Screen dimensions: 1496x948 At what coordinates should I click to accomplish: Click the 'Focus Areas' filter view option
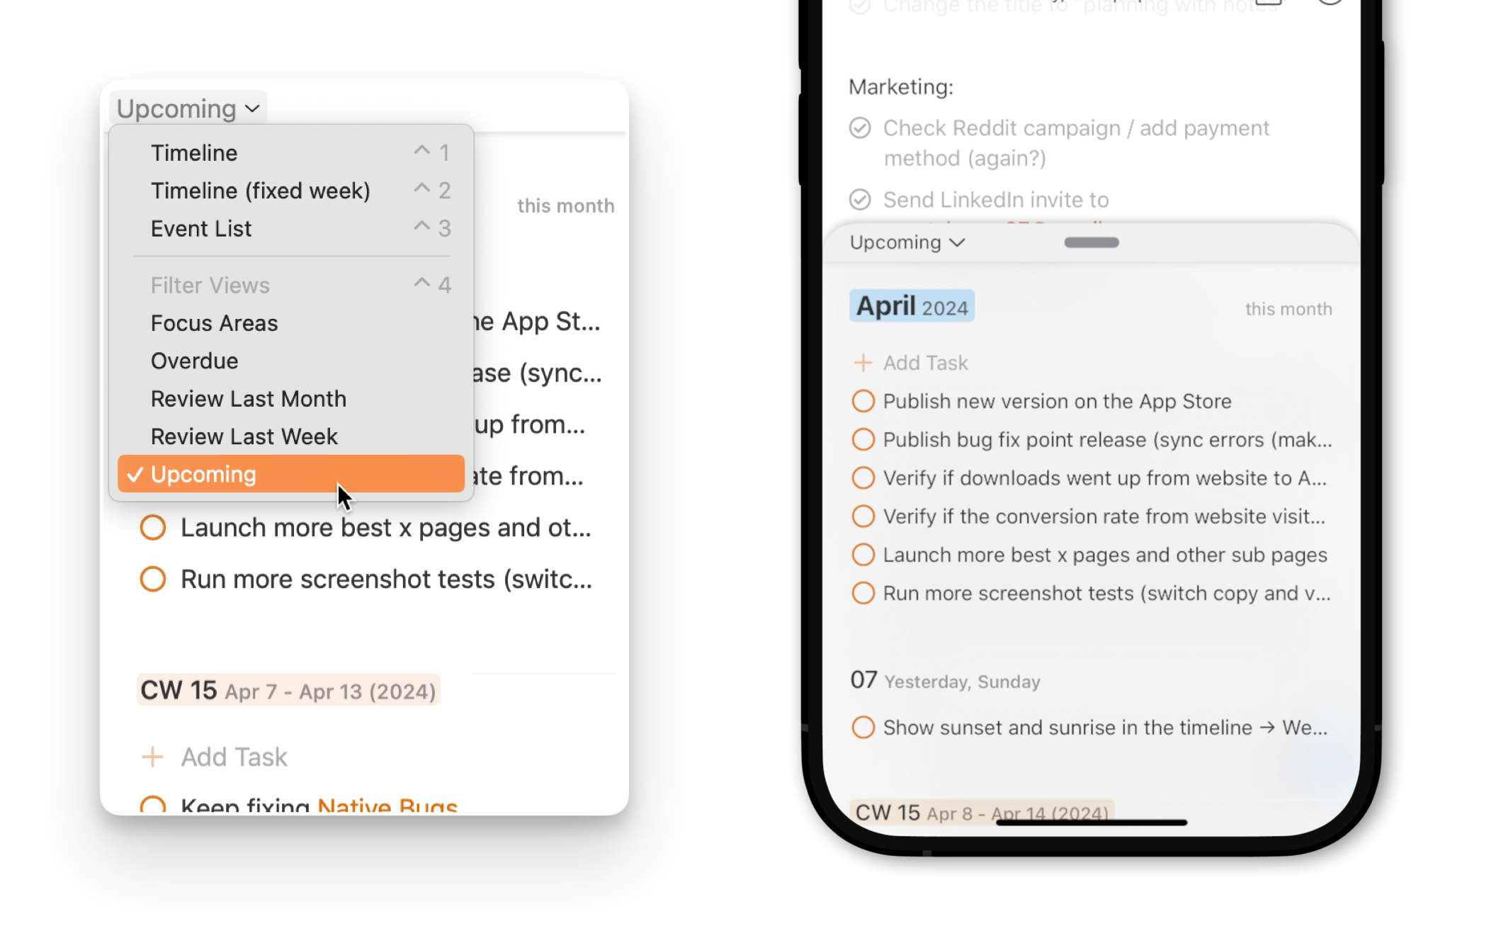[x=215, y=322]
